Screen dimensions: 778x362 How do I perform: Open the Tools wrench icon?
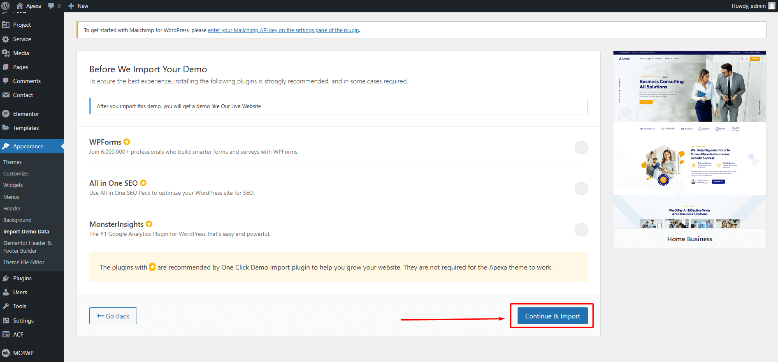click(x=6, y=306)
